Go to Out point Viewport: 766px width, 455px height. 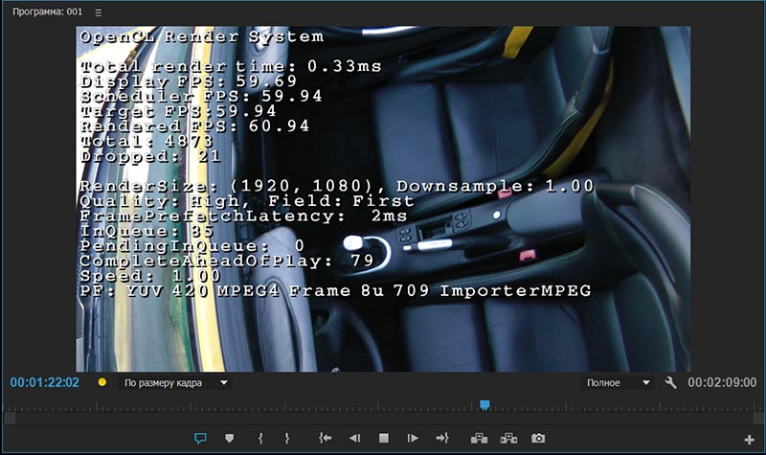pyautogui.click(x=442, y=439)
